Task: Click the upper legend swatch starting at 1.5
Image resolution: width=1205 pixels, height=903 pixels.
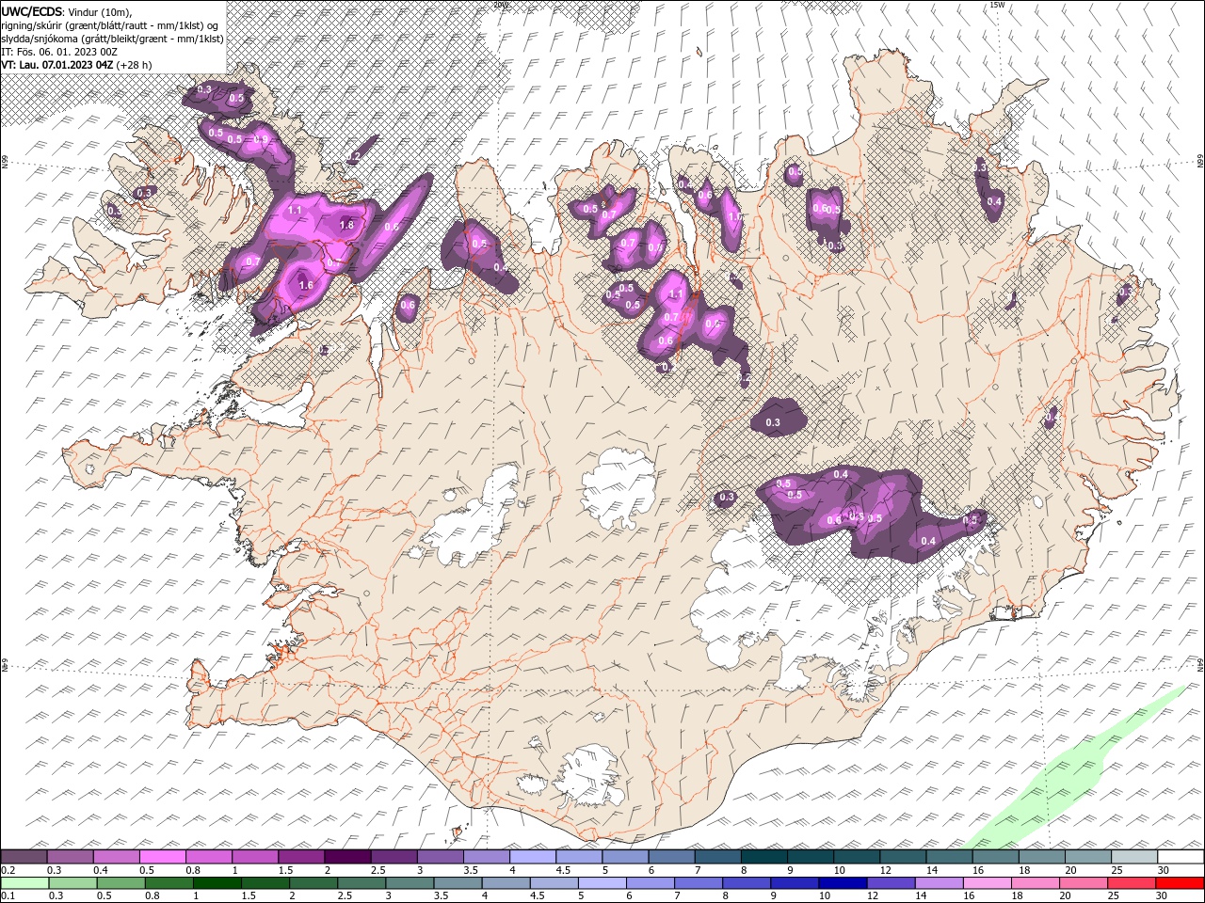Action: click(301, 857)
